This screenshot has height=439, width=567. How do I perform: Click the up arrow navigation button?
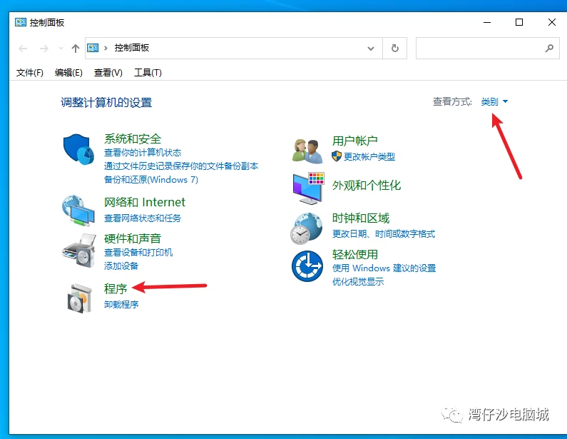pos(75,48)
